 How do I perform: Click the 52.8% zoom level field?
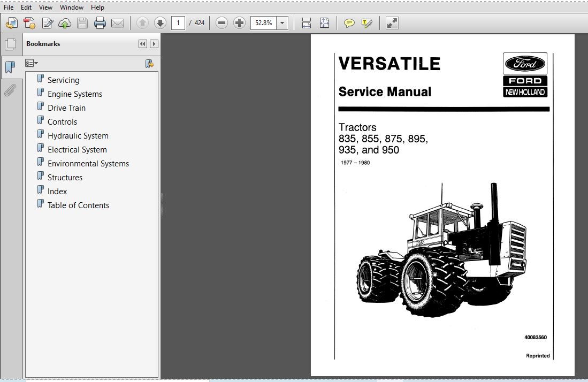[x=264, y=23]
